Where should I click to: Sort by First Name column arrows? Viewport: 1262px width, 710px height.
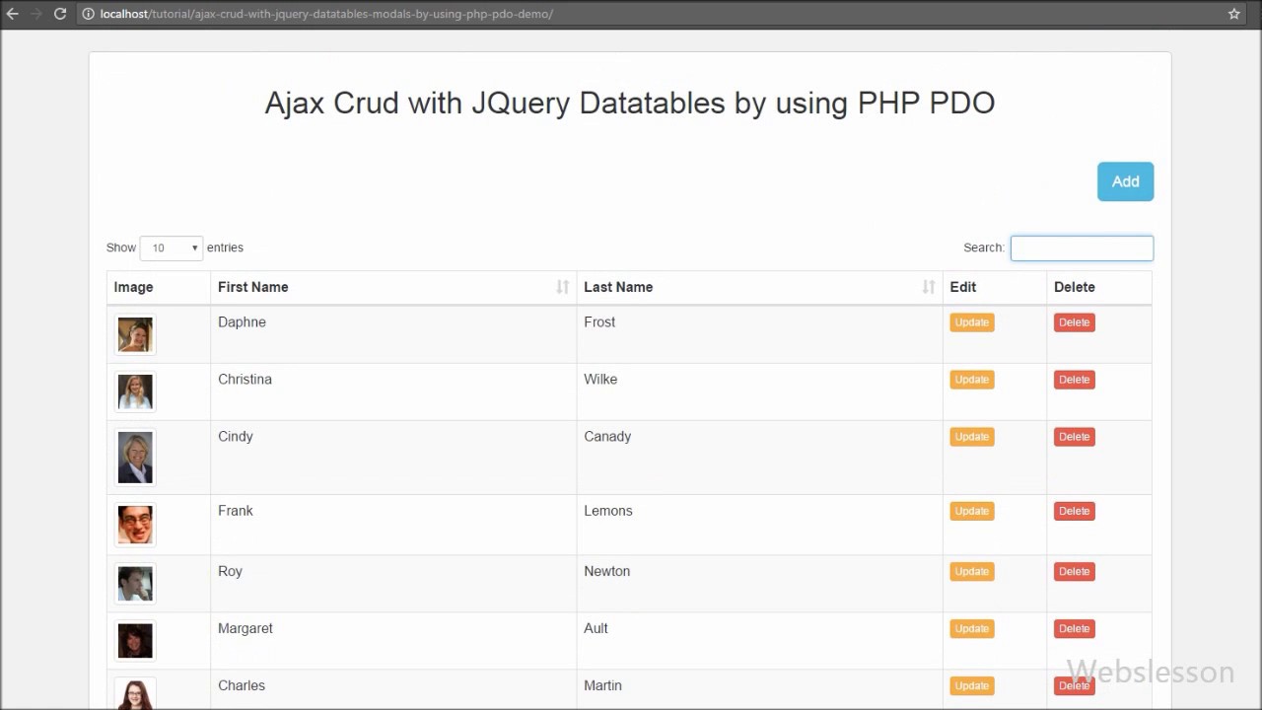tap(562, 287)
